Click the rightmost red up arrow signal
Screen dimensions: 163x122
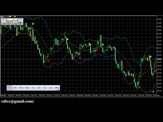click(x=155, y=71)
